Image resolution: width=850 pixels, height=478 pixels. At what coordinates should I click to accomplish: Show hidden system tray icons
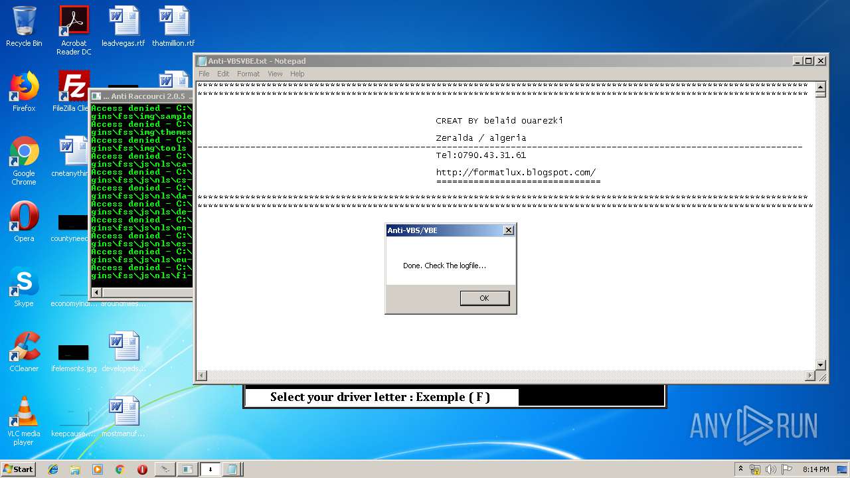(740, 469)
